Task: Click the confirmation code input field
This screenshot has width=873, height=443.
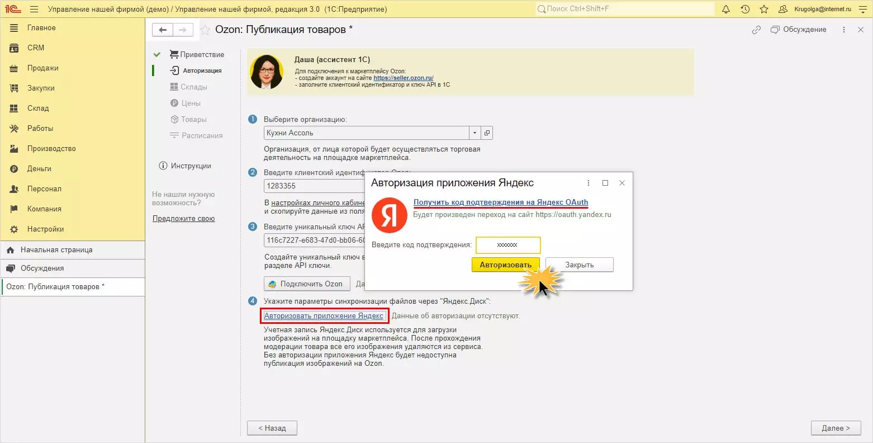Action: click(508, 245)
